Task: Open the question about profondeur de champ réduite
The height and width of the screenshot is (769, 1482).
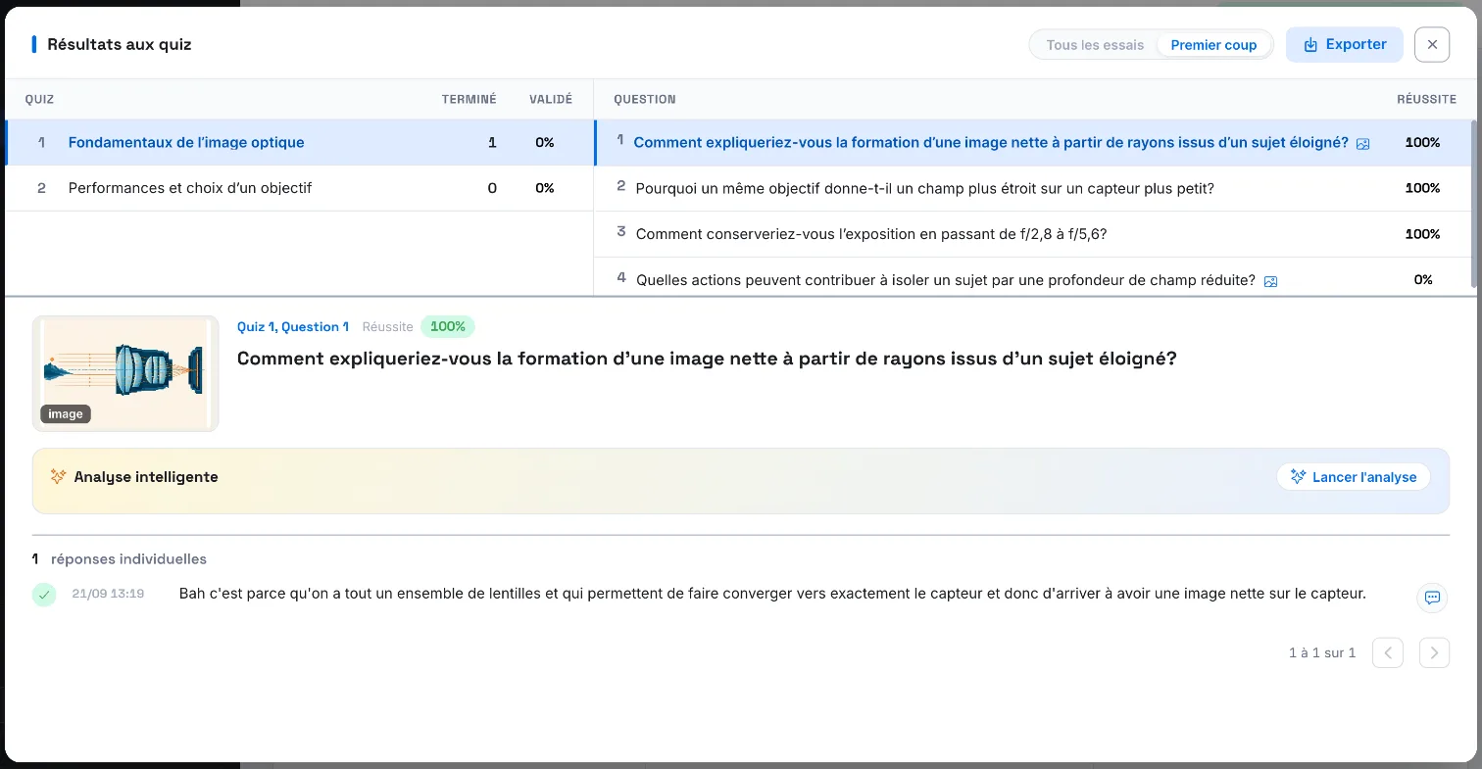Action: coord(1034,279)
